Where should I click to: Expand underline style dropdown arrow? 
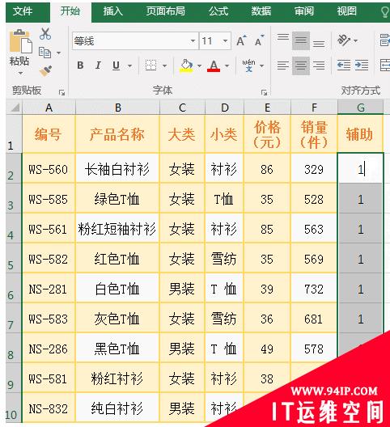coord(129,66)
